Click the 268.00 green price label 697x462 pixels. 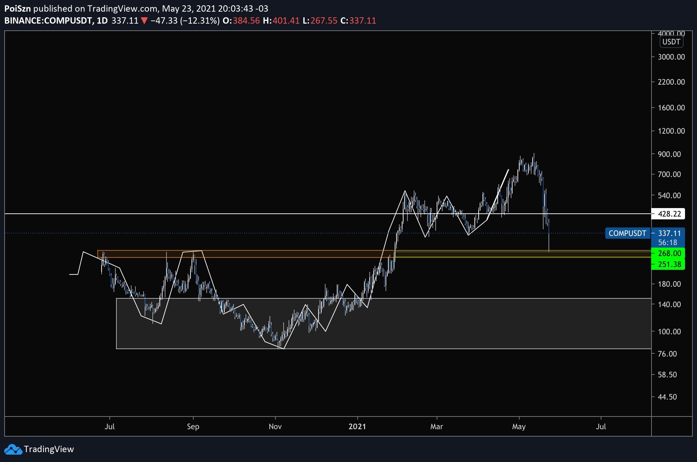click(669, 253)
